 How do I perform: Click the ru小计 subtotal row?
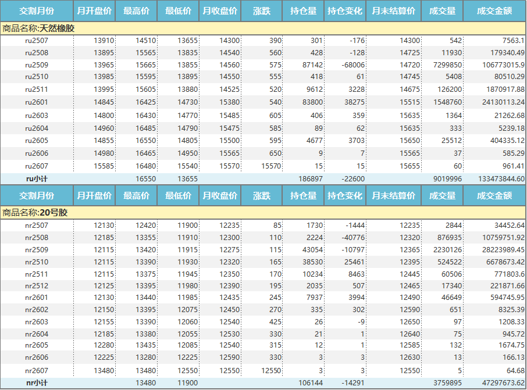pyautogui.click(x=37, y=178)
